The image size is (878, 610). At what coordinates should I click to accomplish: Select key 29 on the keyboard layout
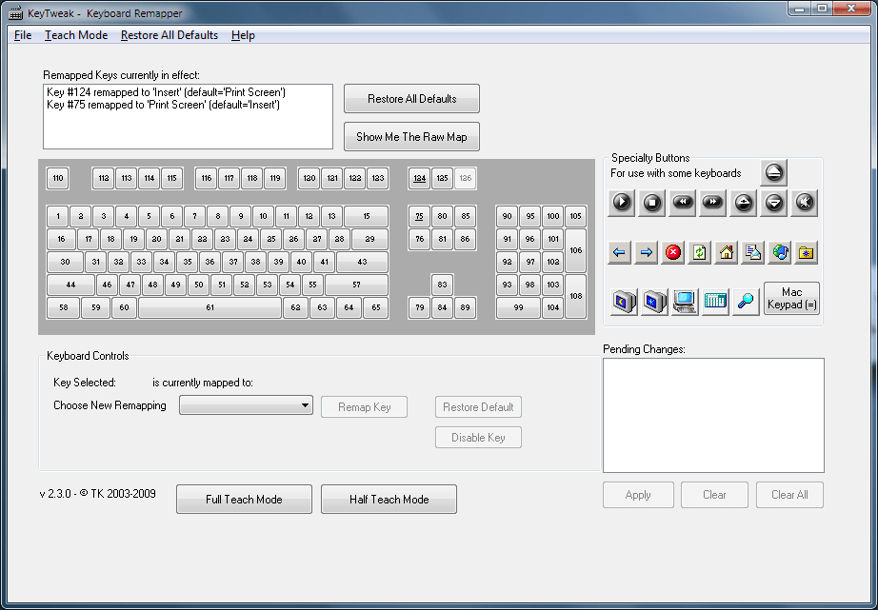[x=369, y=239]
